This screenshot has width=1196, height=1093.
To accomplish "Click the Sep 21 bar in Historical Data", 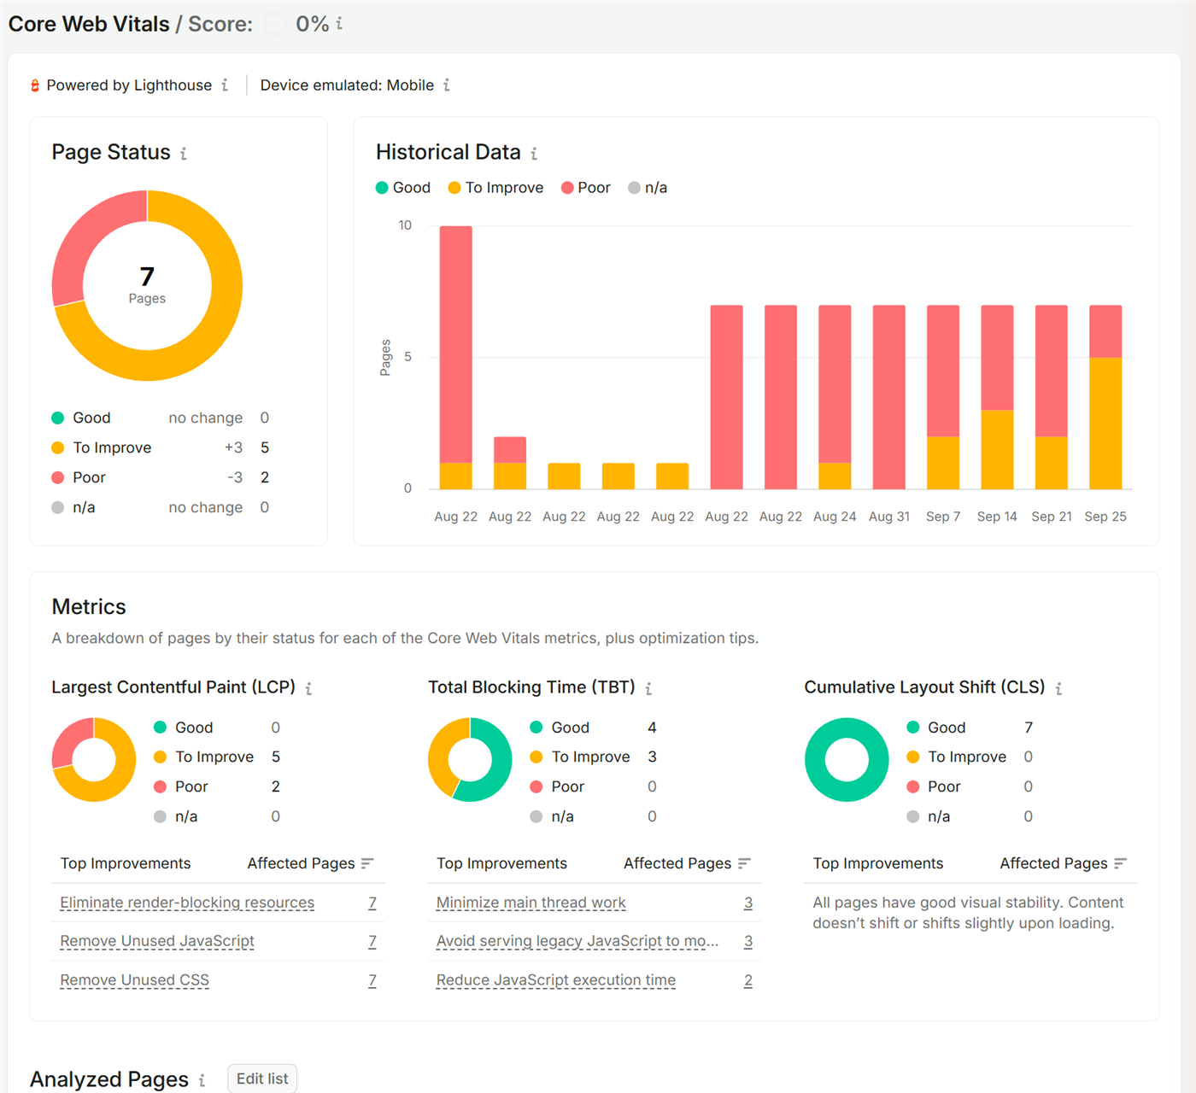I will (1052, 397).
